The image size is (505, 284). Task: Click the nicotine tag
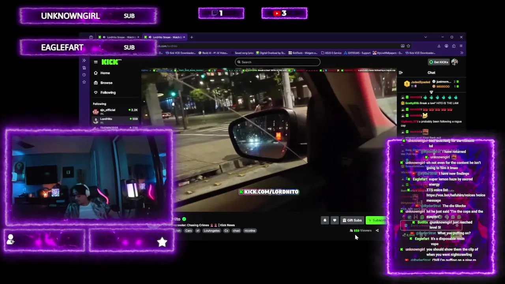pyautogui.click(x=250, y=231)
